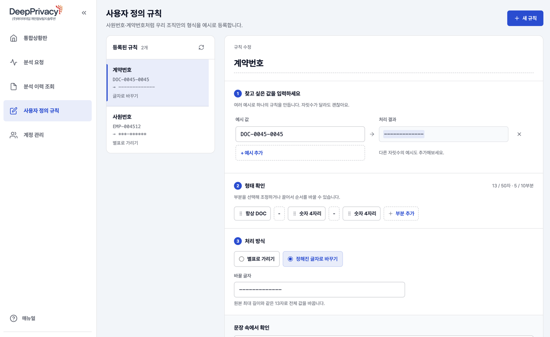
Task: Click the activity pulse icon beside 분석 요청
Action: click(x=13, y=62)
